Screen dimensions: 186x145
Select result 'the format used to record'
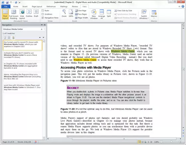[x=23, y=45]
